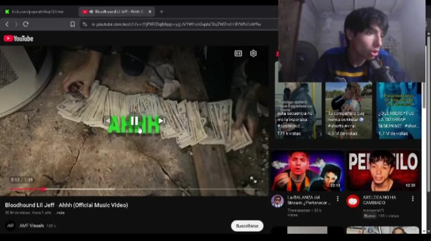Click title 'AXELDEA NO HA CAMBIADO'
This screenshot has width=431, height=241.
(379, 200)
